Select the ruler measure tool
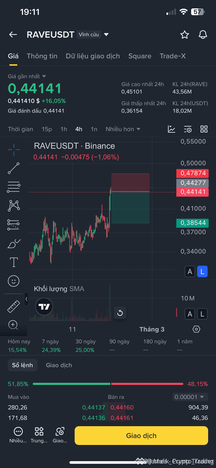Image resolution: width=216 pixels, height=468 pixels. coord(14,306)
